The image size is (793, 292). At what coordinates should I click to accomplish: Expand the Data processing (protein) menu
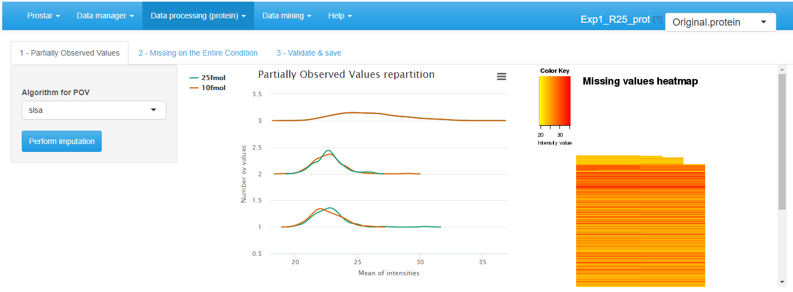pyautogui.click(x=198, y=16)
